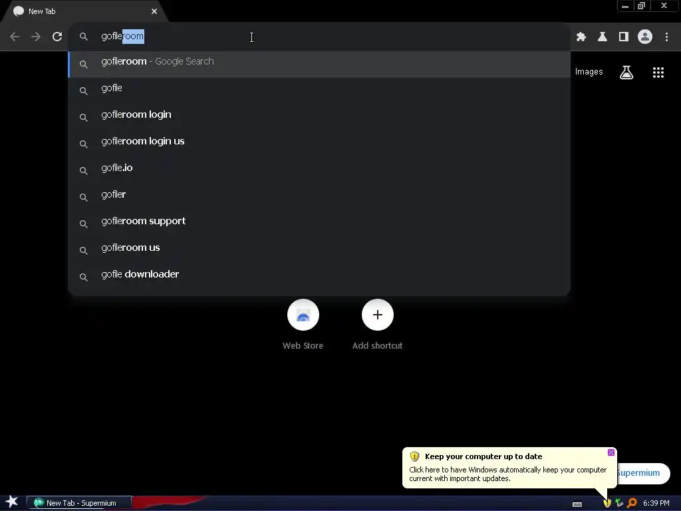The width and height of the screenshot is (681, 511).
Task: Open the profile avatar menu
Action: (645, 37)
